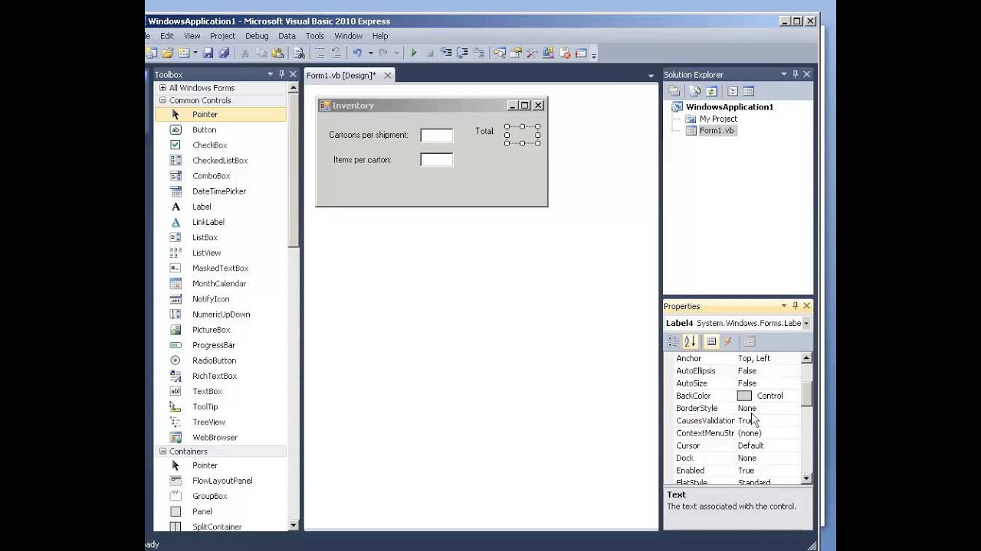Toggle auto-hide pin on Properties panel
This screenshot has width=981, height=551.
795,306
